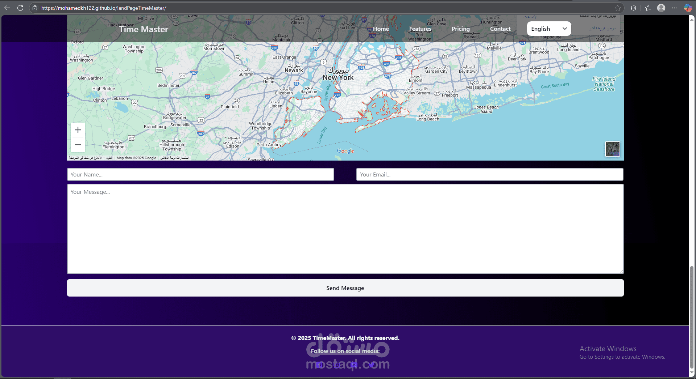Reload the page using the refresh icon
Screen dimensions: 696x379
(x=20, y=8)
